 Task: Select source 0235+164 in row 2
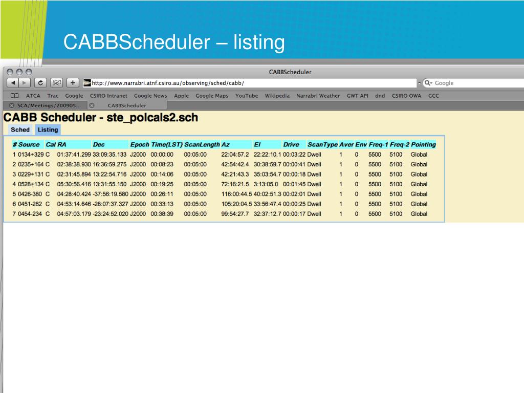click(x=30, y=164)
